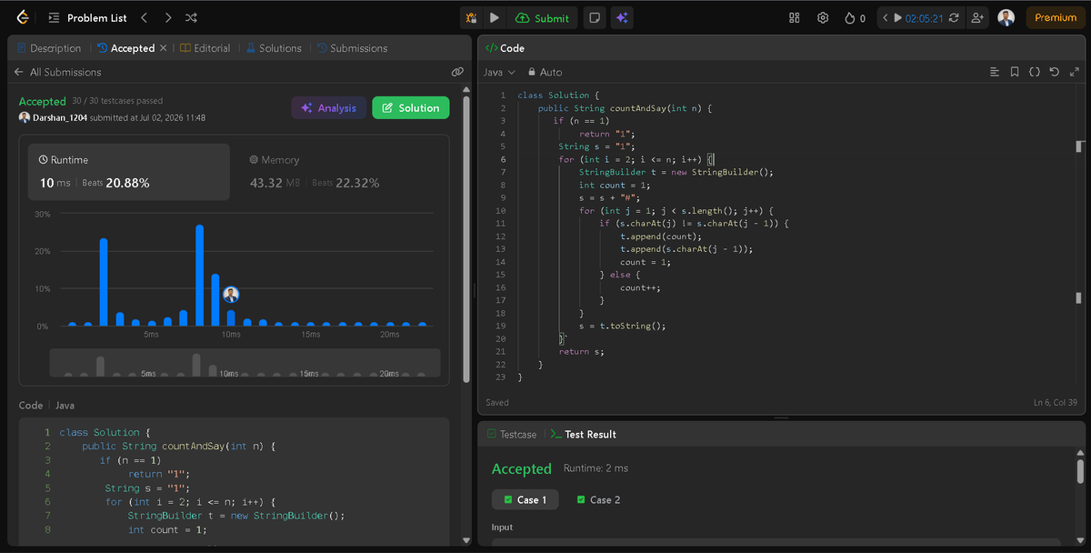
Task: Switch to the Editorial tab
Action: click(x=205, y=48)
